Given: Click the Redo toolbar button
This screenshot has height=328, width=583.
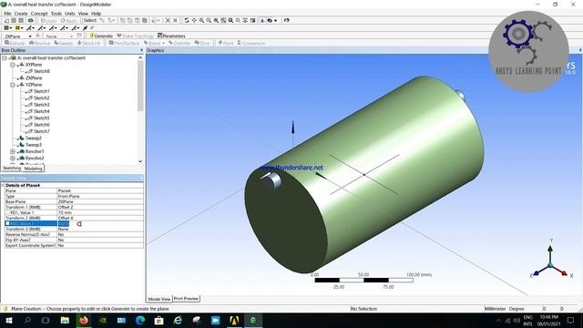Looking at the screenshot, I should click(69, 20).
